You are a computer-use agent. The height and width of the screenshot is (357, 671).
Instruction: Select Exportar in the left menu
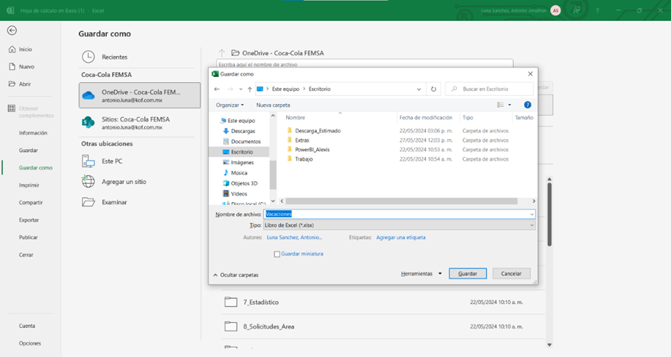pyautogui.click(x=29, y=220)
